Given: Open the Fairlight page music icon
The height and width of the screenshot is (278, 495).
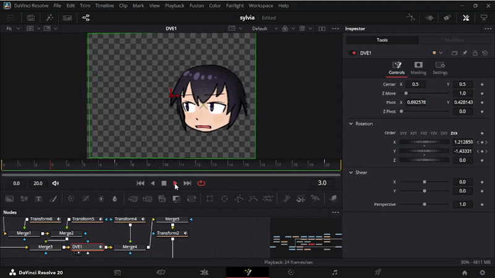Looking at the screenshot, I should [334, 272].
